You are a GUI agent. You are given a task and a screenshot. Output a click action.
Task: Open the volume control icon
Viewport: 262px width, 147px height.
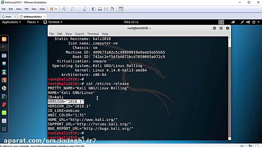248,22
